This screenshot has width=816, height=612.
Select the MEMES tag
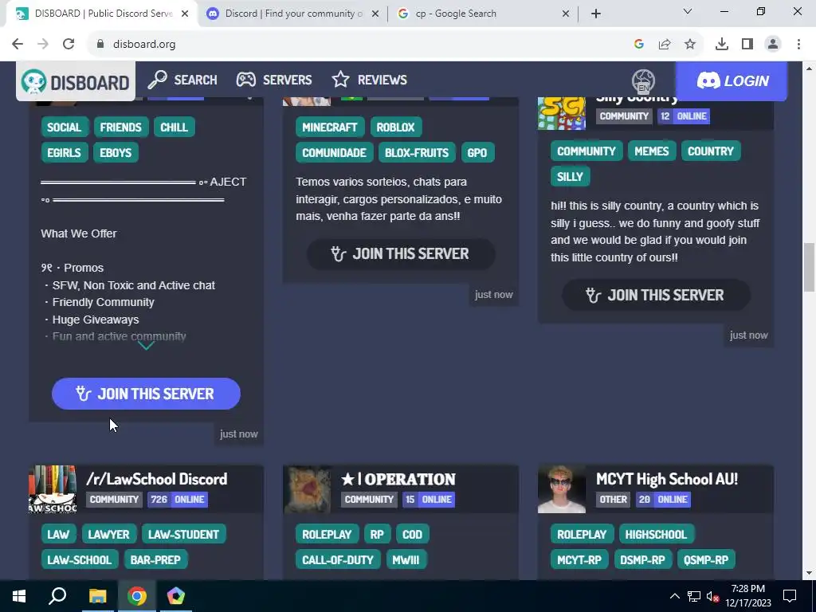pos(652,151)
